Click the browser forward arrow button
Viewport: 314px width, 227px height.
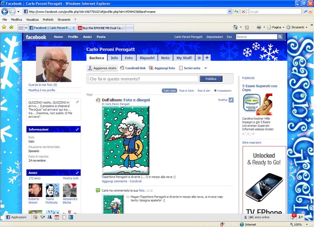(x=12, y=12)
